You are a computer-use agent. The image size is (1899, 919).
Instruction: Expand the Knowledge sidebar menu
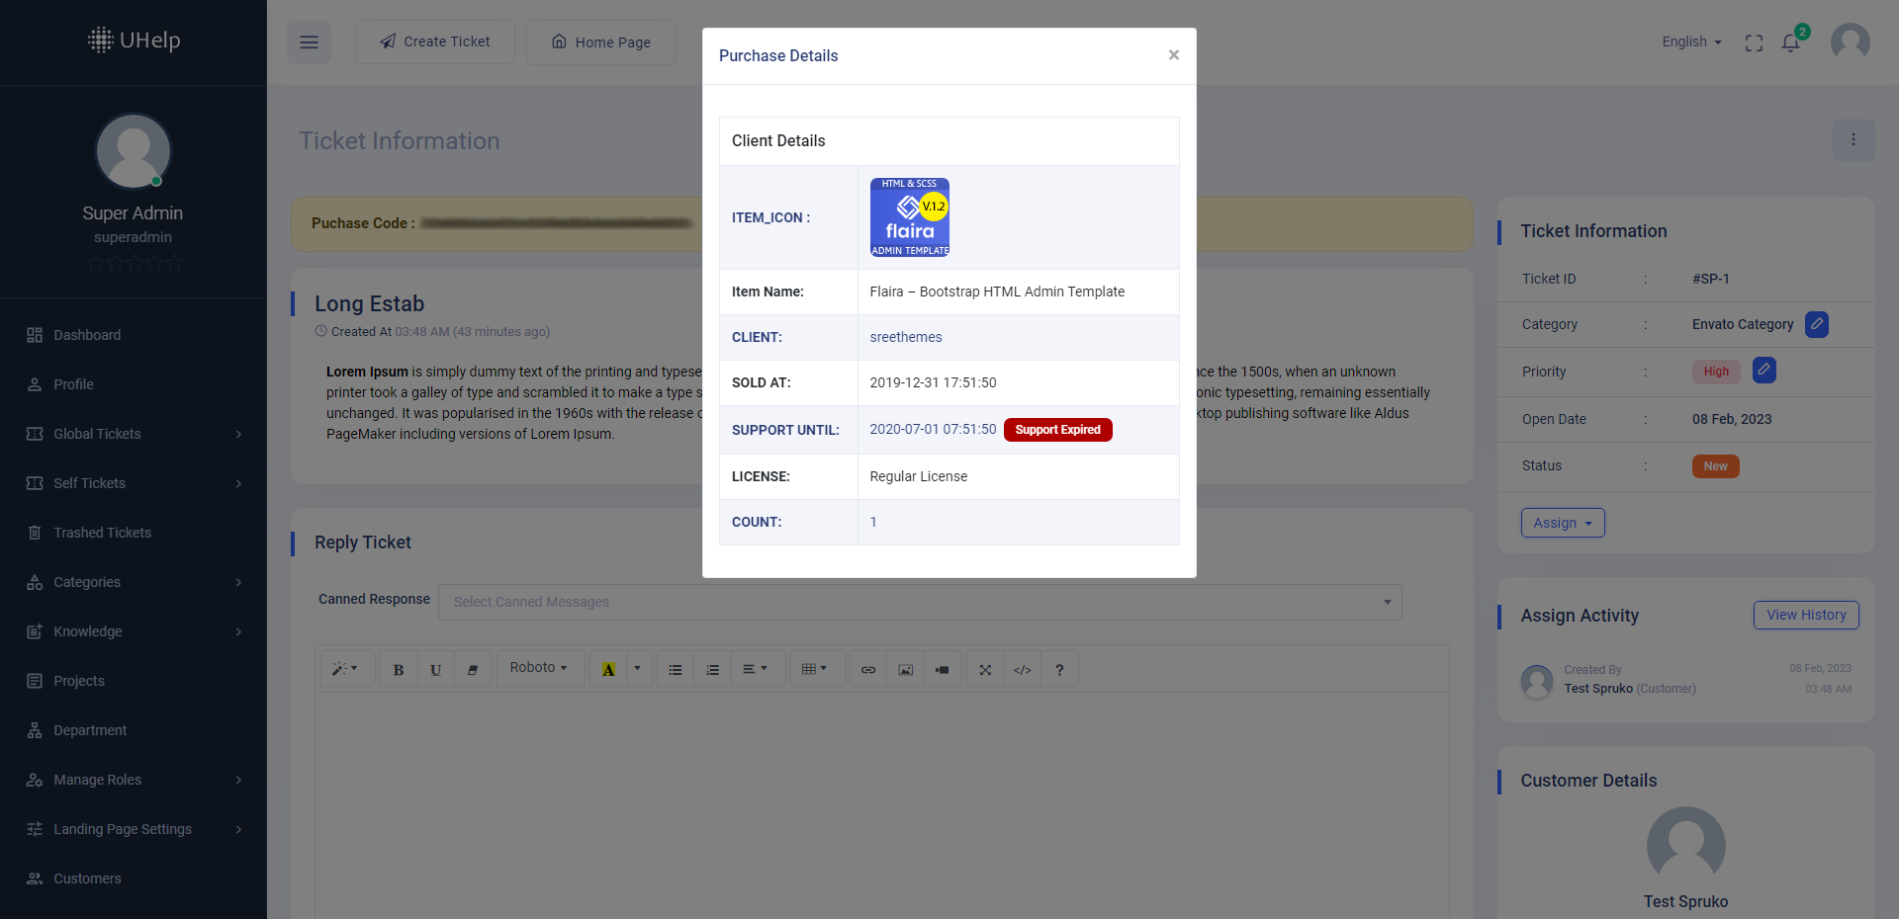pyautogui.click(x=89, y=631)
